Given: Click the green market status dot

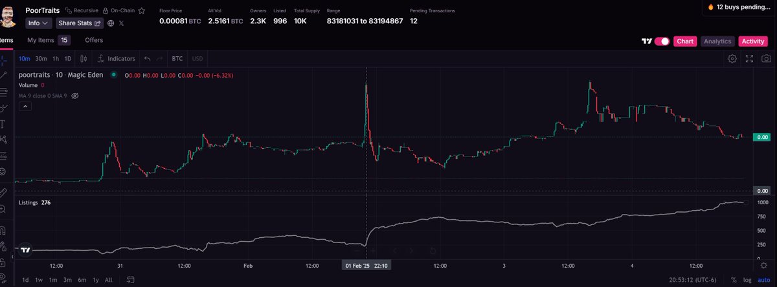Looking at the screenshot, I should [114, 75].
